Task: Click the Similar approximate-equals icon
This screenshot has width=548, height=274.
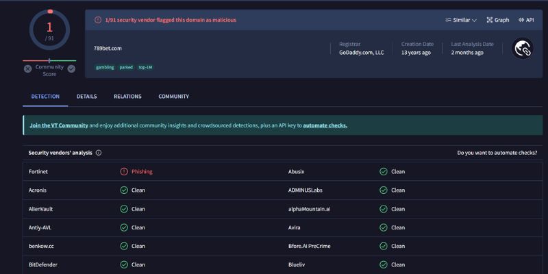Action: [448, 20]
